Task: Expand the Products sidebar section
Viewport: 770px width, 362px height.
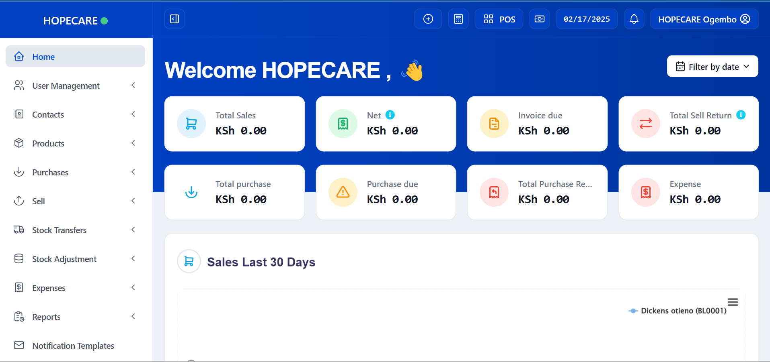Action: click(75, 143)
